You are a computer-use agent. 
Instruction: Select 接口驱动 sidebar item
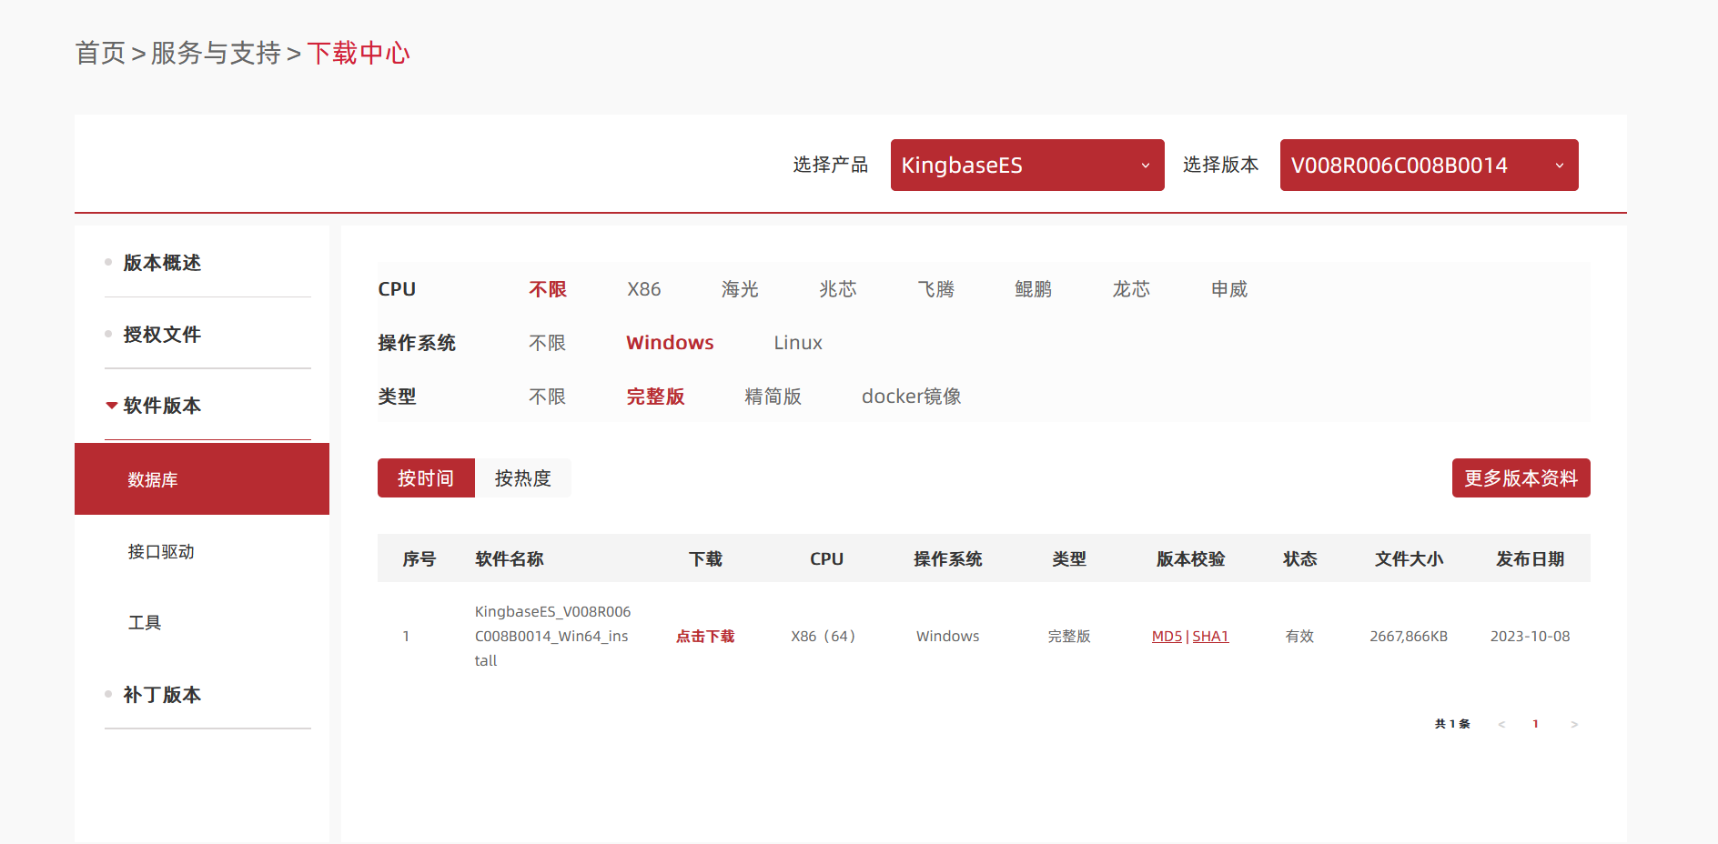161,551
